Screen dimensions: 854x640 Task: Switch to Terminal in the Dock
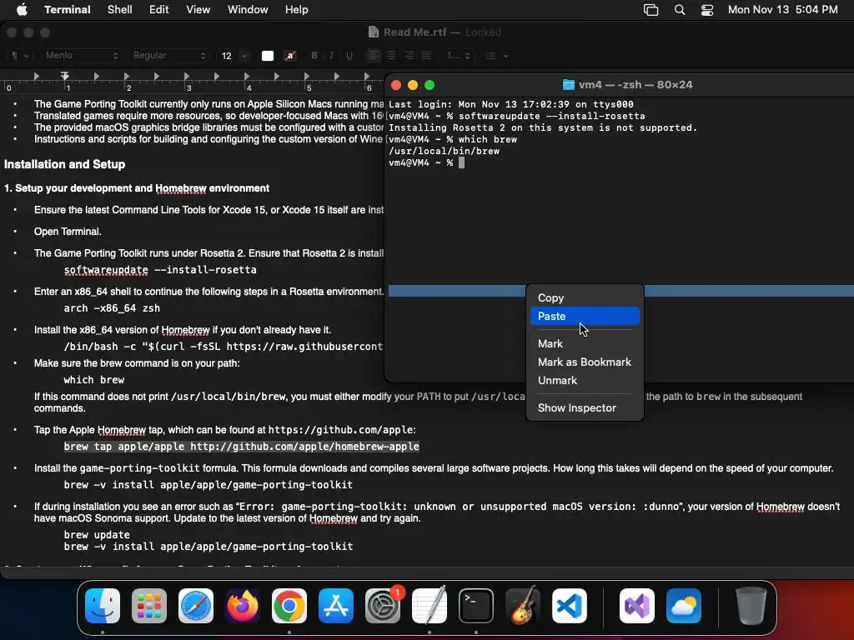pyautogui.click(x=476, y=606)
